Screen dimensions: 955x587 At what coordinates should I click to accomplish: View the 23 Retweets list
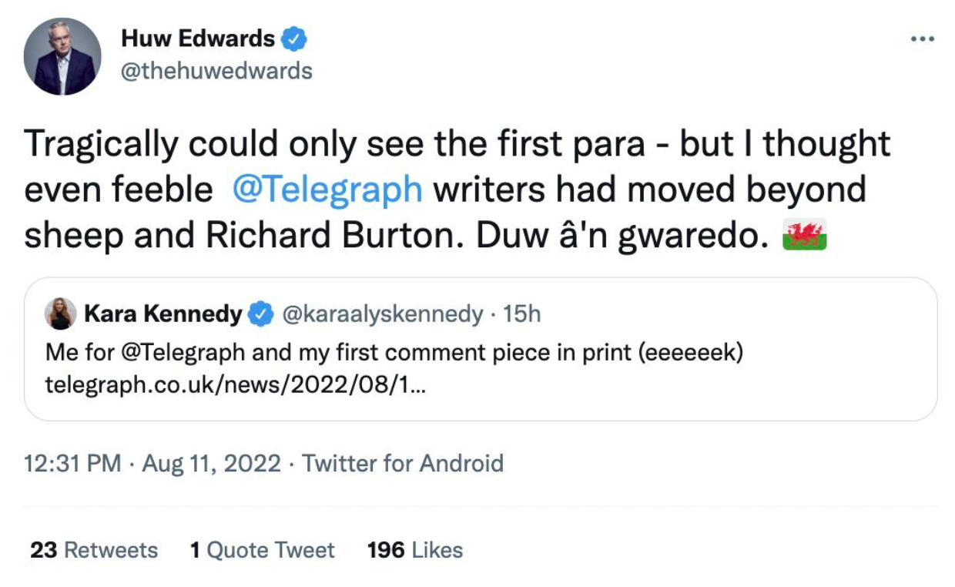(94, 550)
